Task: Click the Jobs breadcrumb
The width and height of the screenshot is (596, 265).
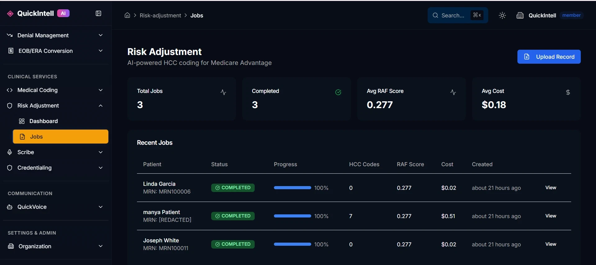Action: click(197, 16)
